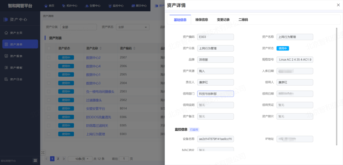343x165 pixels.
Task: Click asset code E006 in the table
Action: tap(123, 117)
